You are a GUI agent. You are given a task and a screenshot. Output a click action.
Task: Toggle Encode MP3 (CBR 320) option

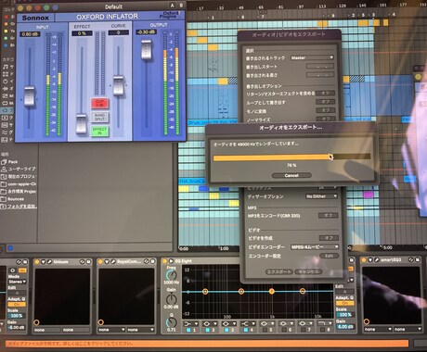coord(328,215)
